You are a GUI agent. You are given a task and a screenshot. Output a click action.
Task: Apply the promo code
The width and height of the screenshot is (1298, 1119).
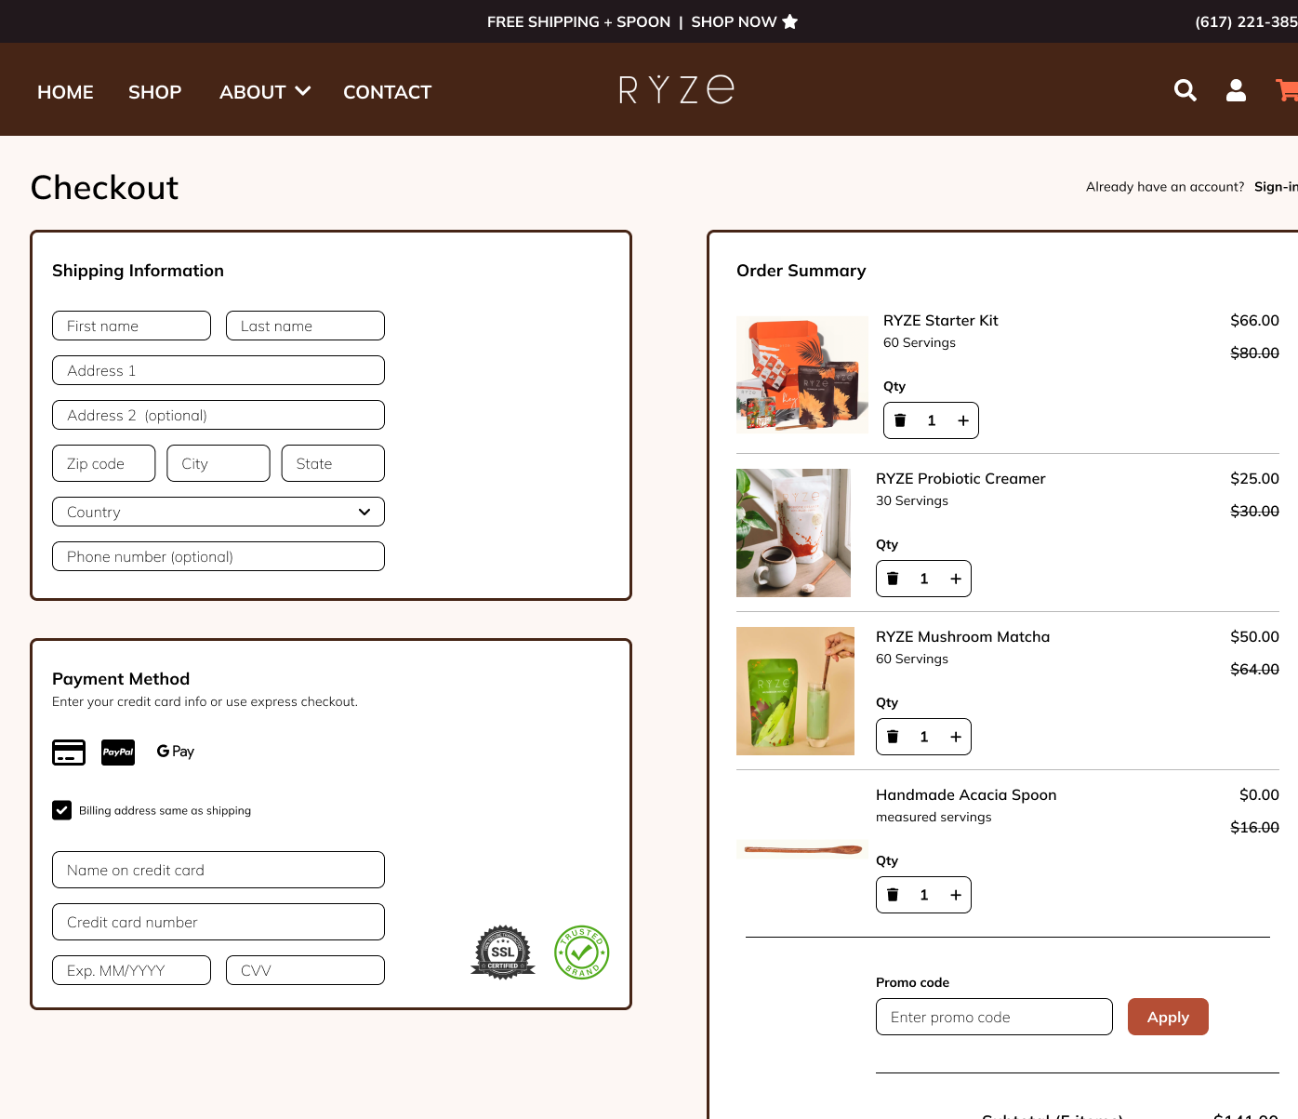tap(1168, 1017)
